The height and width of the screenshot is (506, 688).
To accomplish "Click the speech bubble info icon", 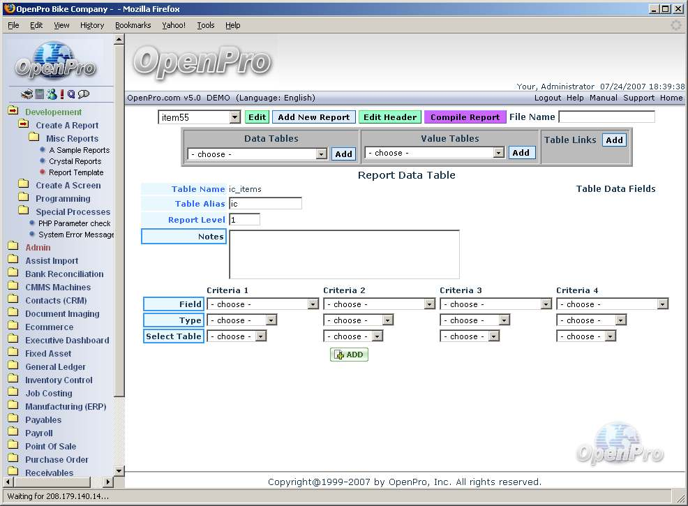I will [84, 94].
